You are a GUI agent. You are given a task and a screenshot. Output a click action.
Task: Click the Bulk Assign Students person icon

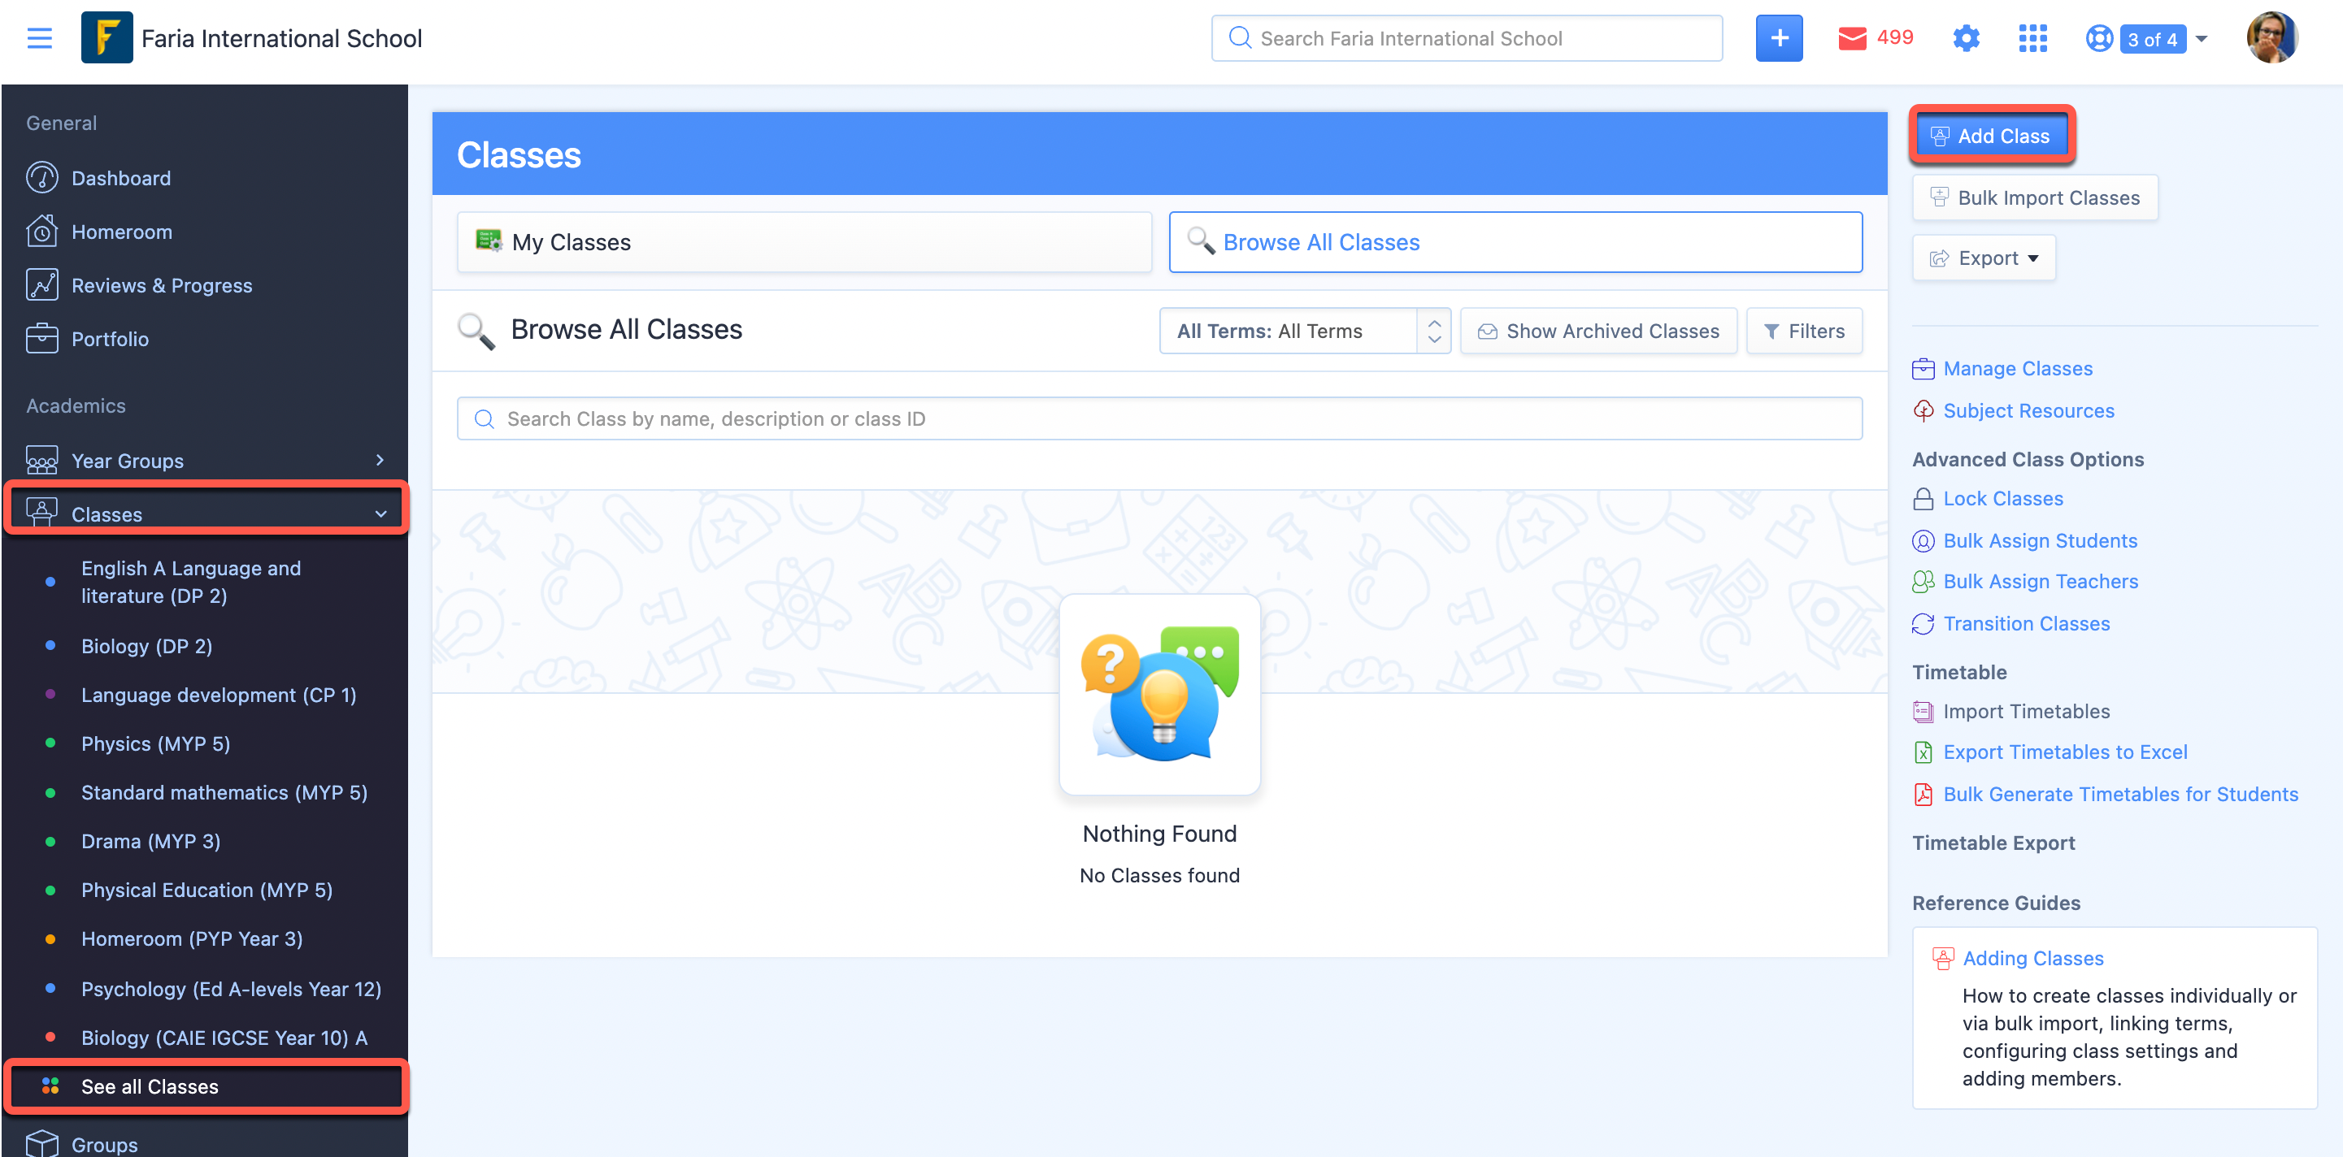(1923, 541)
